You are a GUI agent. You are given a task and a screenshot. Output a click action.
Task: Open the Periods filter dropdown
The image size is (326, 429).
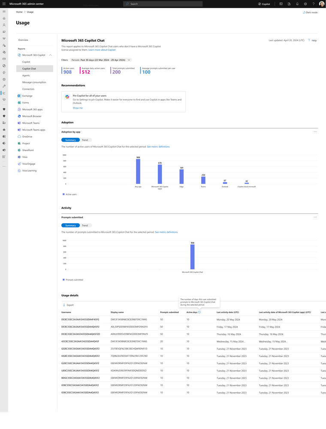point(101,60)
